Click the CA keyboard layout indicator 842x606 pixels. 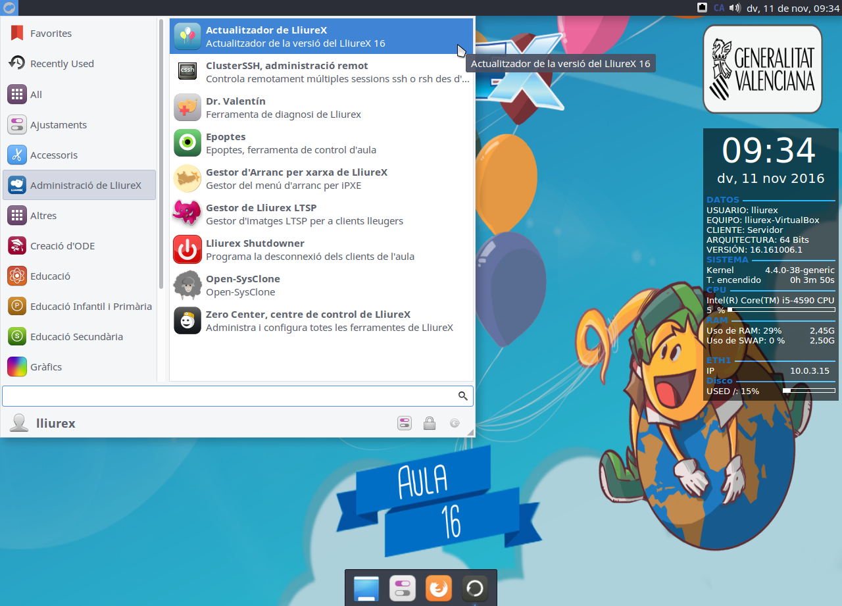point(719,8)
